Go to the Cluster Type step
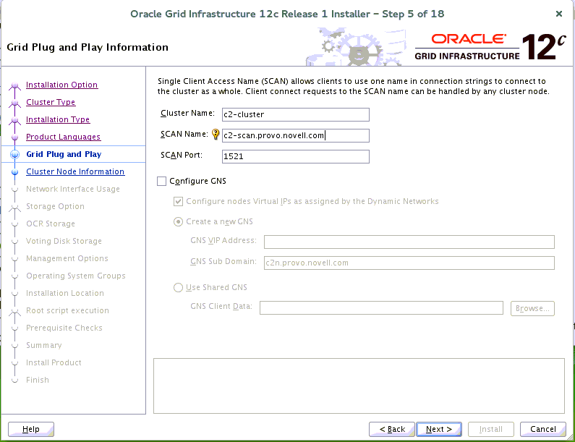 [51, 102]
